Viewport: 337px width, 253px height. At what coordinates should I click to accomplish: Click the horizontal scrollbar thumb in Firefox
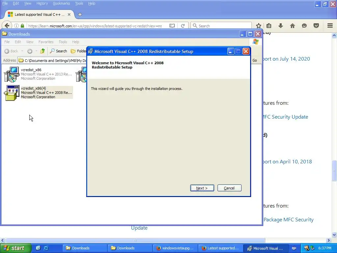[x=135, y=240]
